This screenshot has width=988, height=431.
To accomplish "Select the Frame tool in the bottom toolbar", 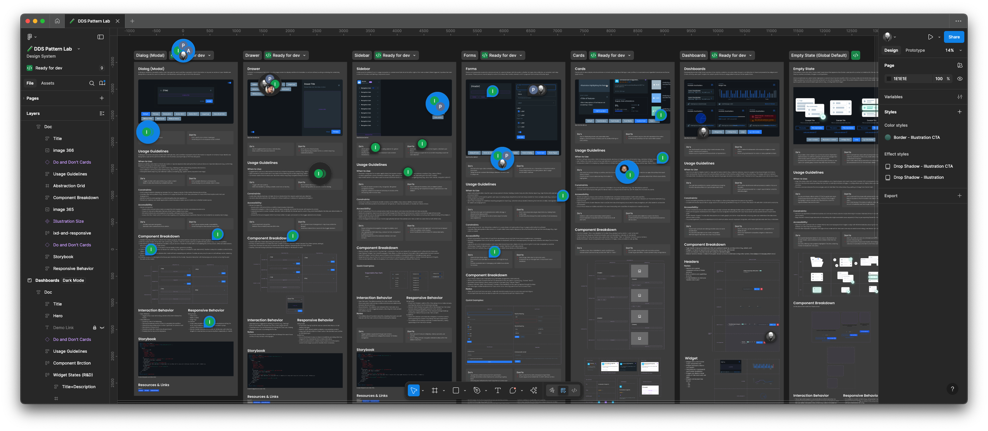I will coord(434,390).
